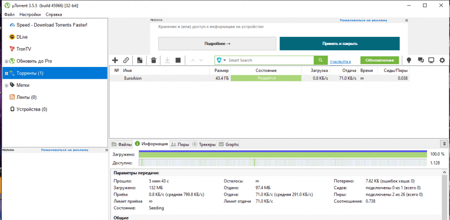Open the chat bubbles icon in toolbar
450x220 pixels.
(420, 60)
